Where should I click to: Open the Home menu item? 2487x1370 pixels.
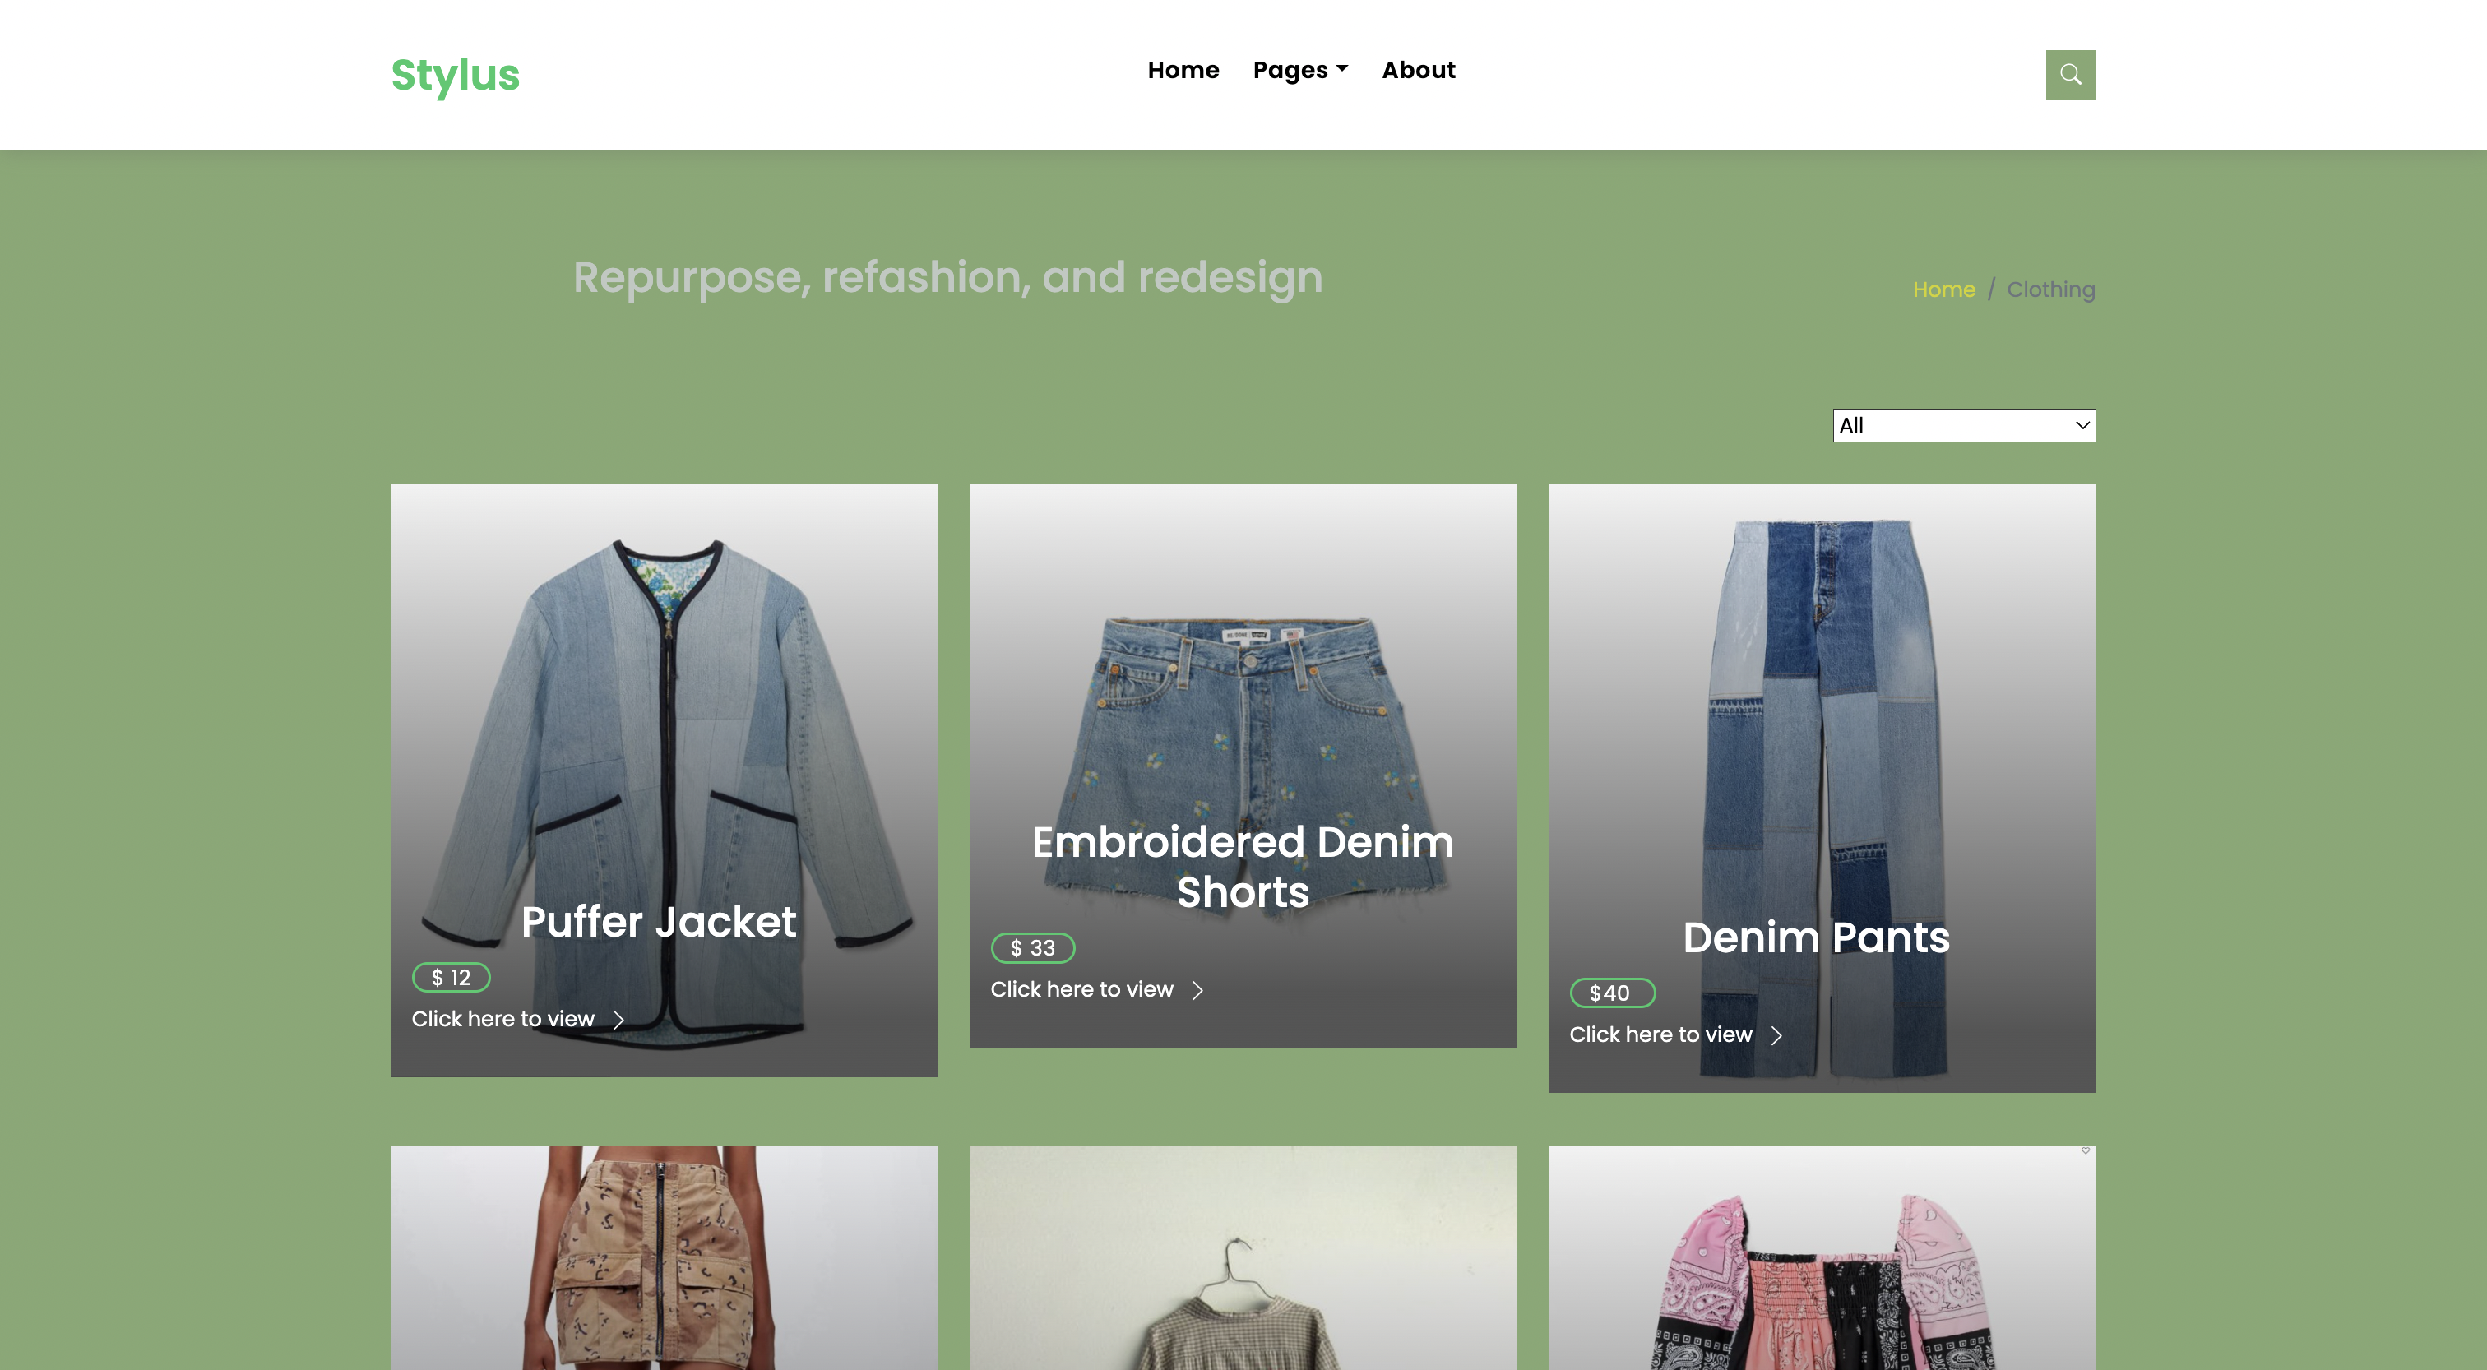point(1183,71)
